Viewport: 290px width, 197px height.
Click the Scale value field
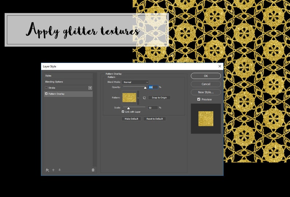click(x=153, y=108)
